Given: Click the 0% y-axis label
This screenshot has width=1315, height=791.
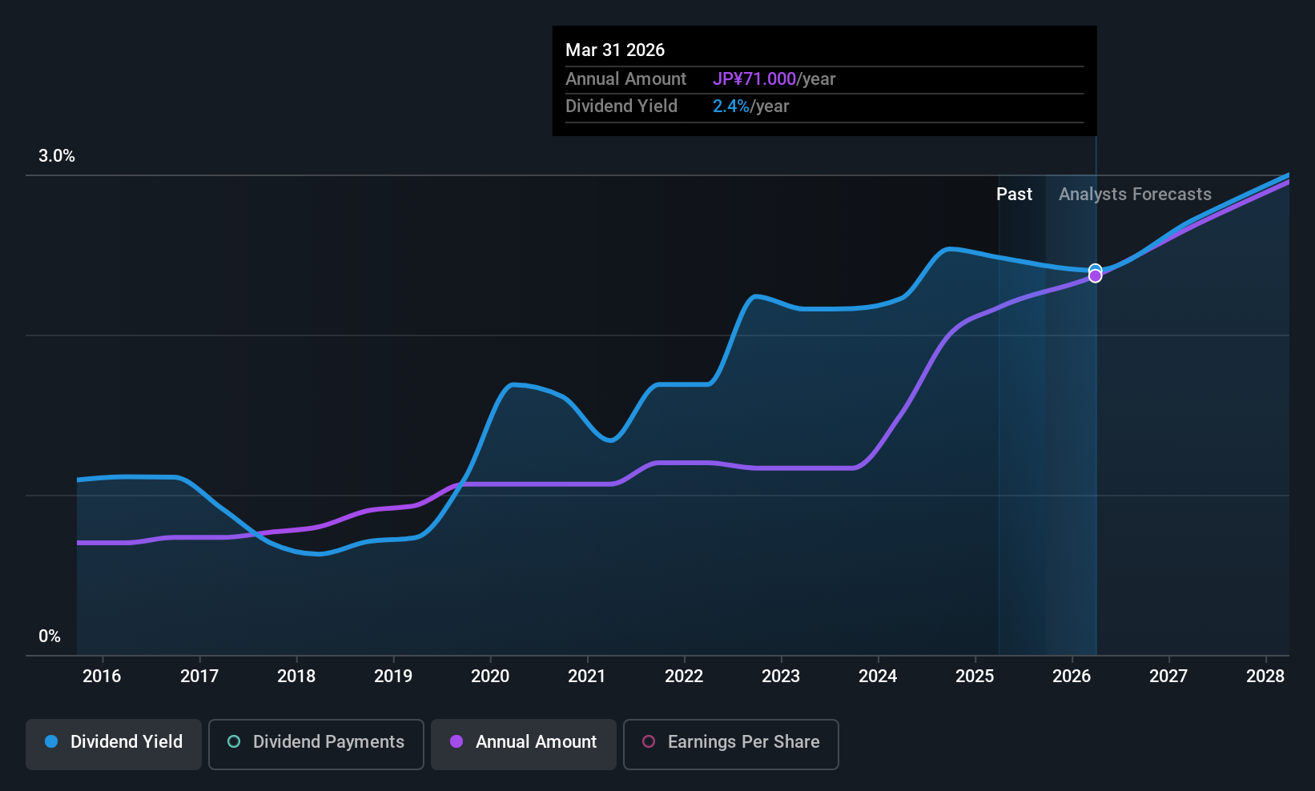Looking at the screenshot, I should click(50, 636).
